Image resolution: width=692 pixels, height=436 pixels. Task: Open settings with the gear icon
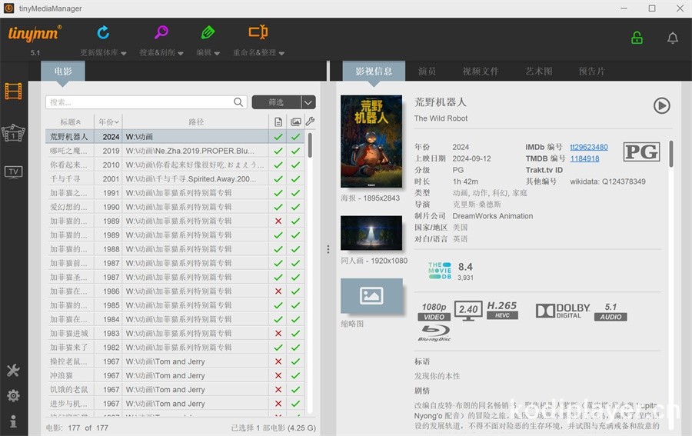13,395
